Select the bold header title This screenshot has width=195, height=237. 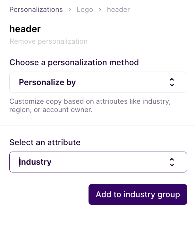[x=25, y=29]
